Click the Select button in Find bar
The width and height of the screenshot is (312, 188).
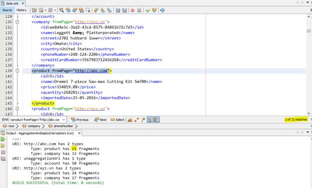(x=117, y=120)
